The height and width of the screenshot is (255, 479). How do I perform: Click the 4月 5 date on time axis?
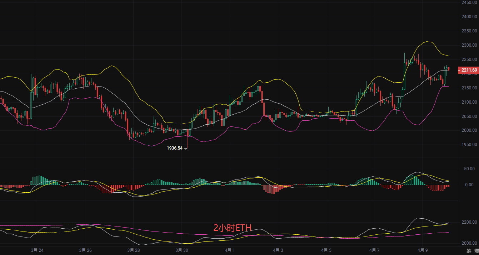[326, 250]
